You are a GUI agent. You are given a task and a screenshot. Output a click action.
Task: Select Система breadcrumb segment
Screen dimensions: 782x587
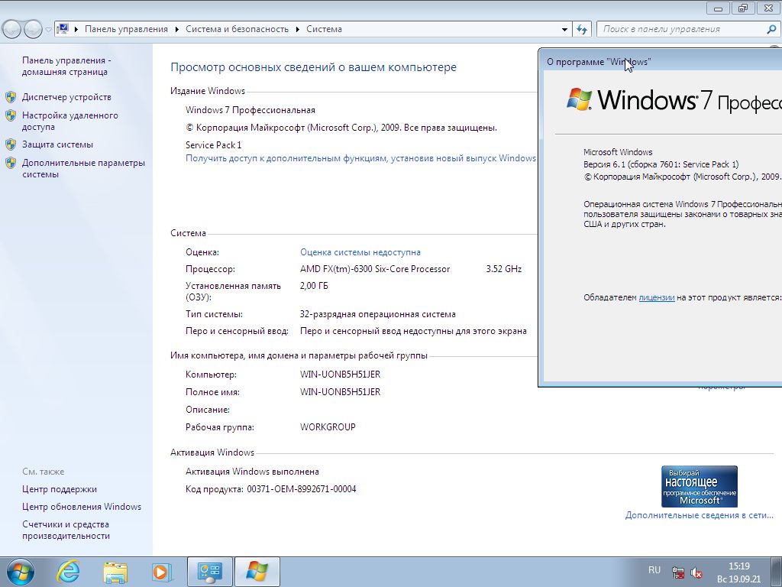[x=324, y=30]
